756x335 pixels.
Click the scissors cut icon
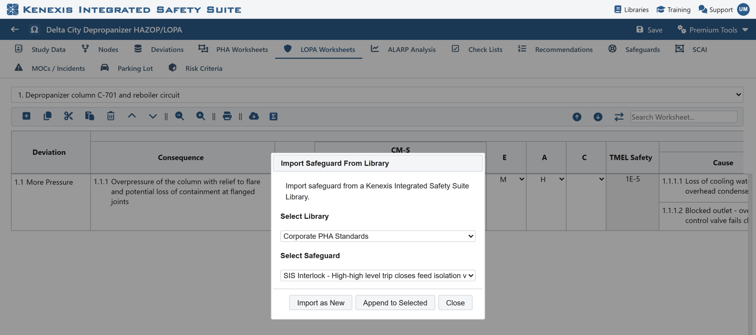69,116
